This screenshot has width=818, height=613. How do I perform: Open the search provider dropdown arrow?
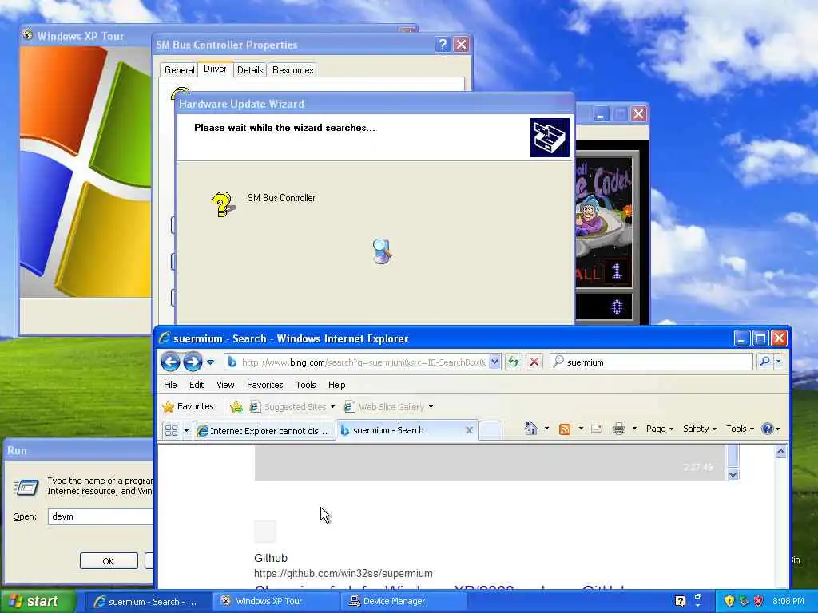778,362
